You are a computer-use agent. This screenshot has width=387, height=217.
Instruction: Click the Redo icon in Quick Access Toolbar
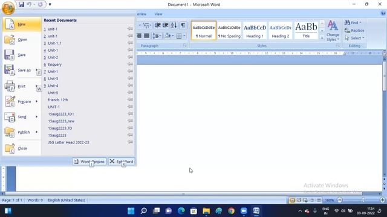(41, 4)
